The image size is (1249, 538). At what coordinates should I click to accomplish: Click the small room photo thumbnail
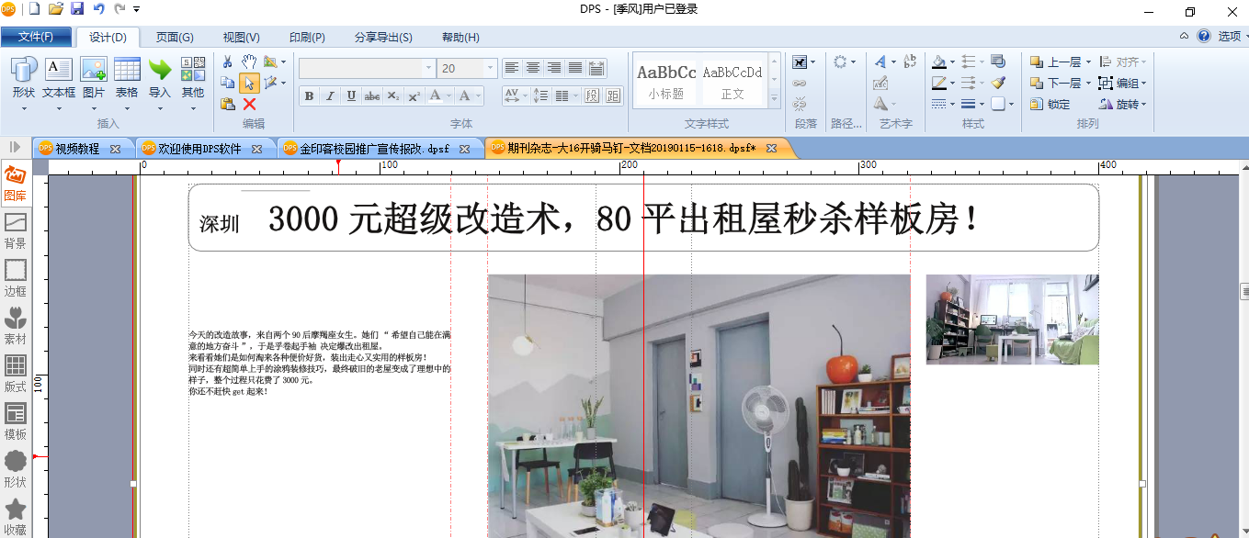click(1012, 319)
